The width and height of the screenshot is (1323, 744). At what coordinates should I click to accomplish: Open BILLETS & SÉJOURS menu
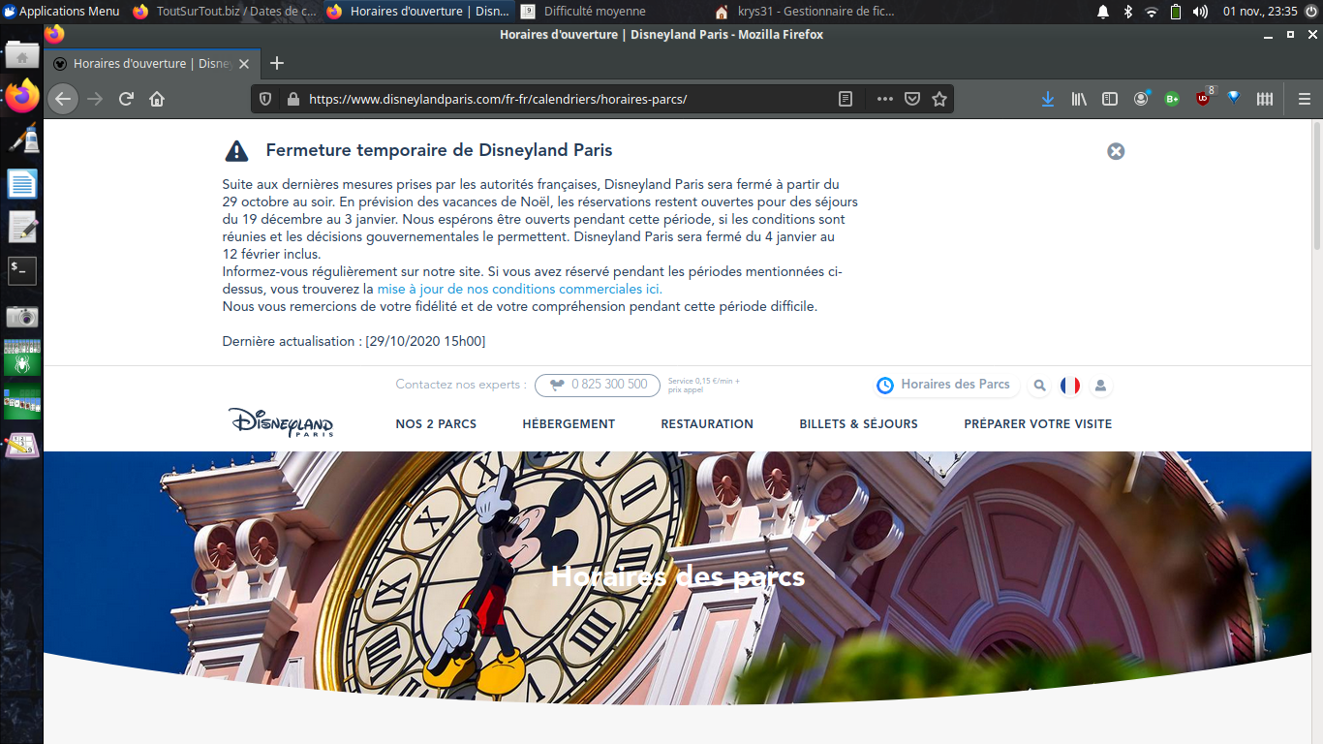pyautogui.click(x=858, y=424)
